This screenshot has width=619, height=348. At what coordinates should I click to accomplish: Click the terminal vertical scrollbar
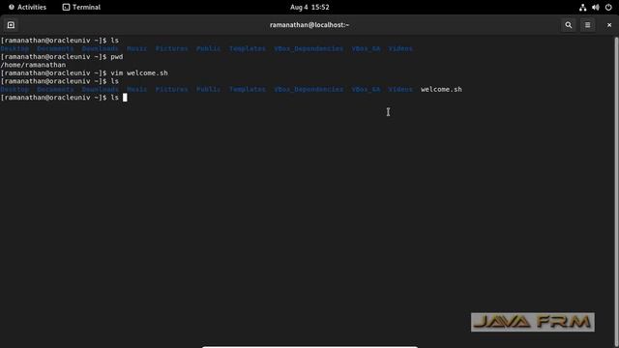616,191
